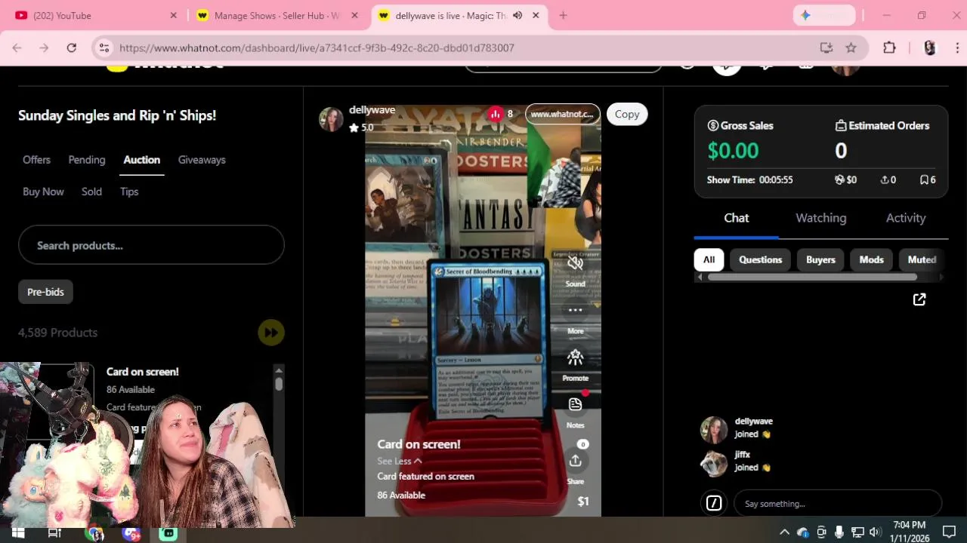967x543 pixels.
Task: Click the install app icon in address bar
Action: (x=826, y=48)
